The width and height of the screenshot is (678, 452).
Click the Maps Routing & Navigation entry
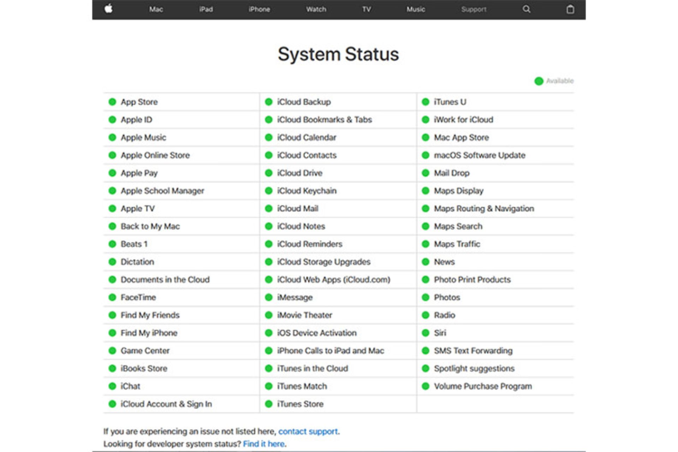[x=484, y=209]
